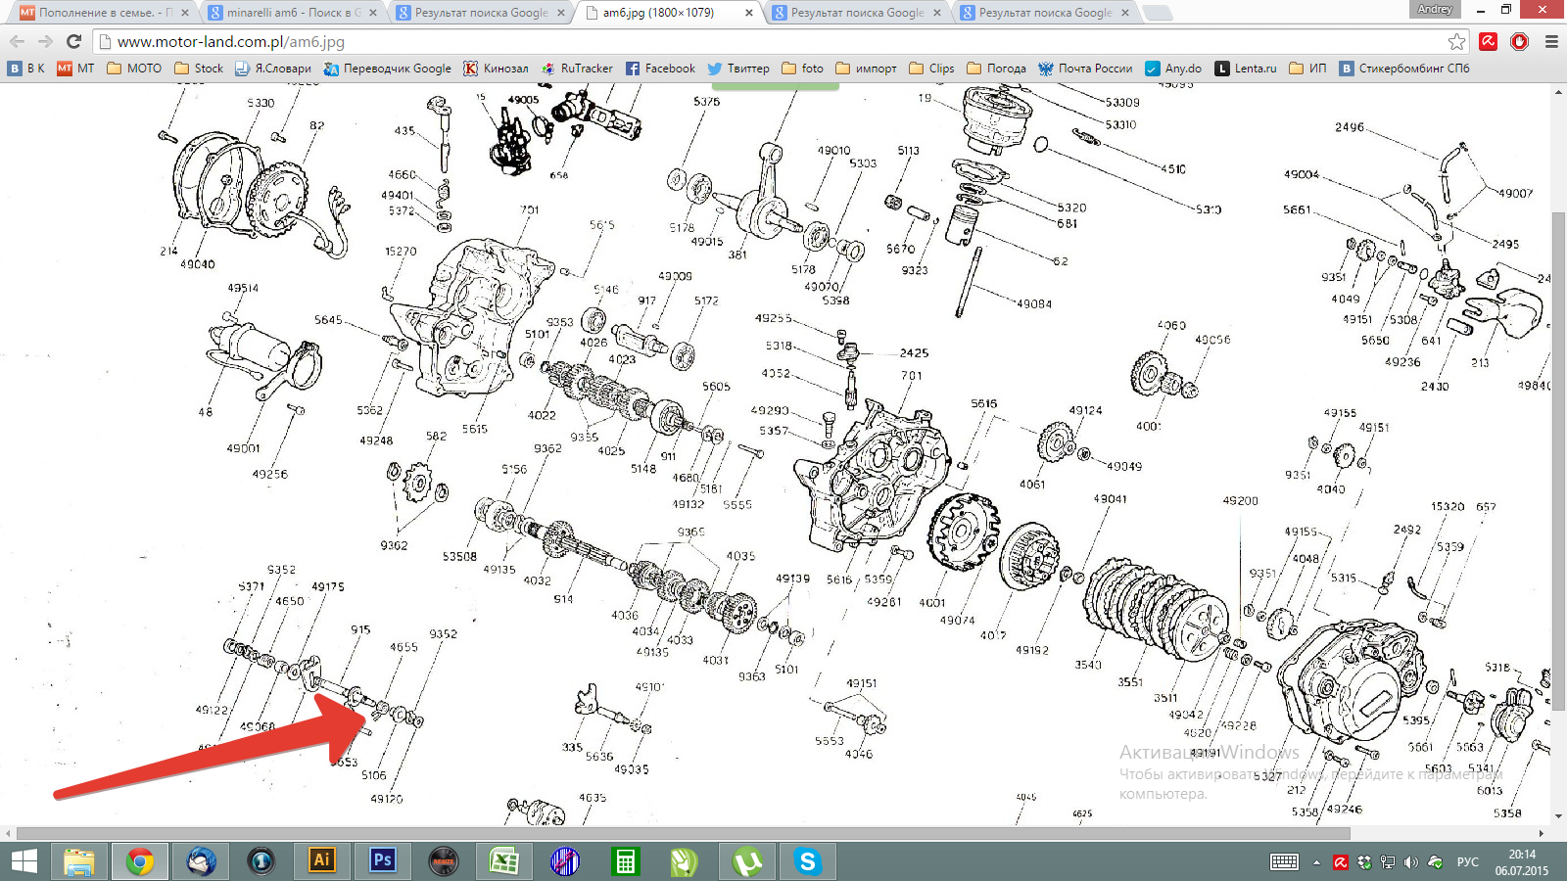1567x881 pixels.
Task: Reload the current page
Action: pyautogui.click(x=73, y=41)
